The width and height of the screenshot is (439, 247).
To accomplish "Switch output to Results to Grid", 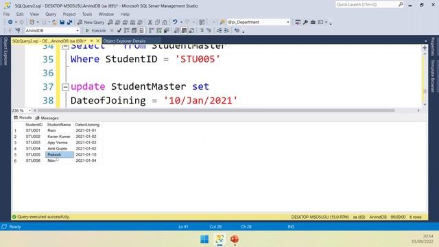I will tap(184, 30).
